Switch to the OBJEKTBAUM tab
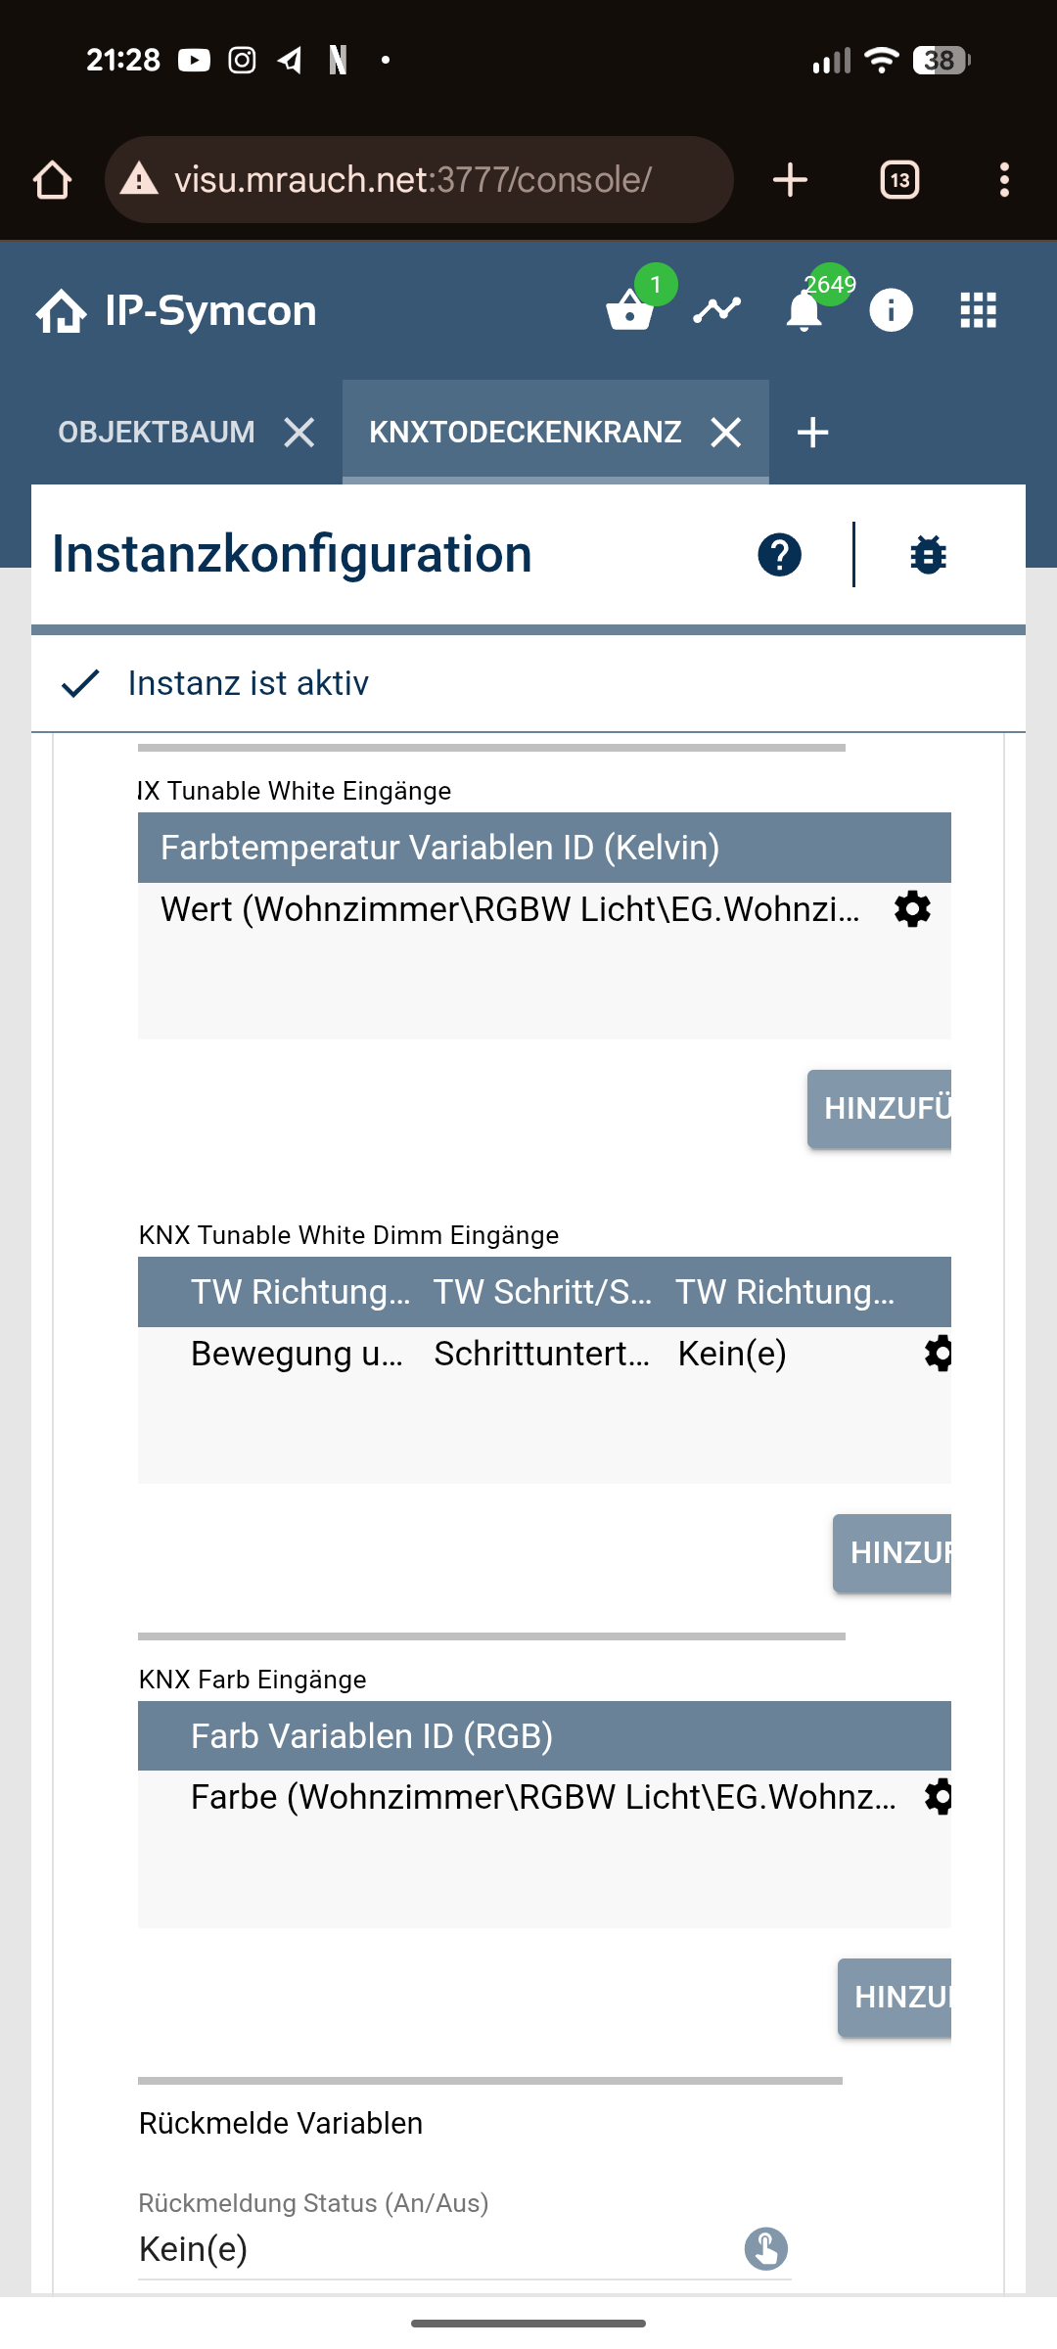This screenshot has width=1057, height=2349. click(x=157, y=432)
